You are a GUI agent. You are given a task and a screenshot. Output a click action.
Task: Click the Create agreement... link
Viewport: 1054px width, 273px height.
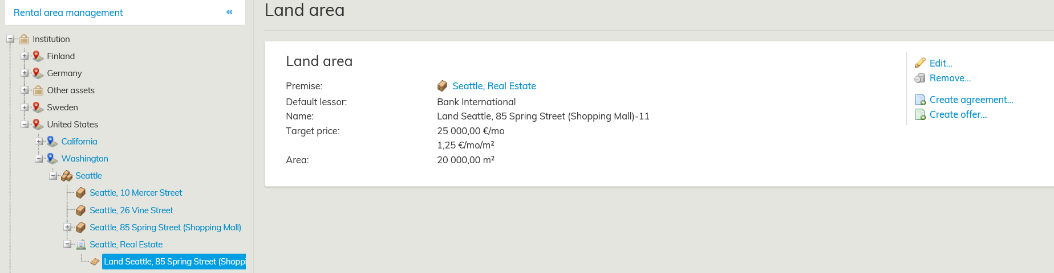click(x=971, y=100)
